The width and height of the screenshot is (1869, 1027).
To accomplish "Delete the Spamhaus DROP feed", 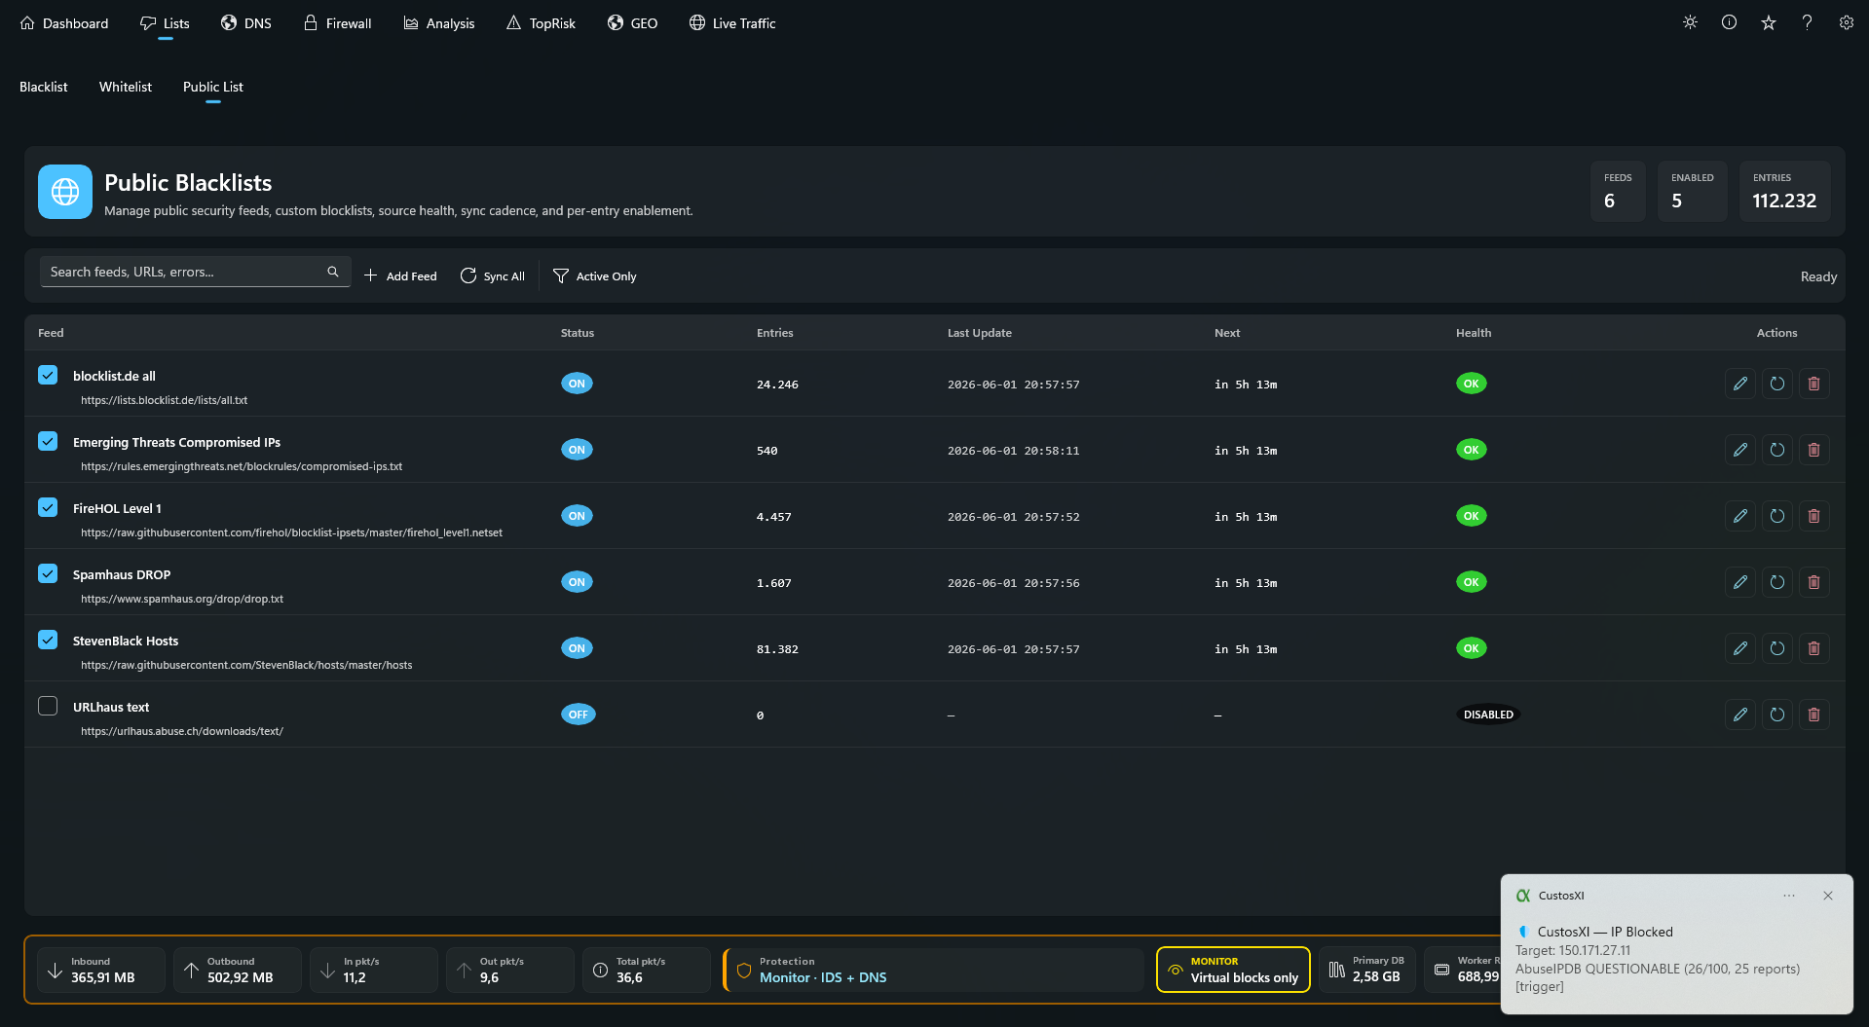I will pyautogui.click(x=1813, y=582).
